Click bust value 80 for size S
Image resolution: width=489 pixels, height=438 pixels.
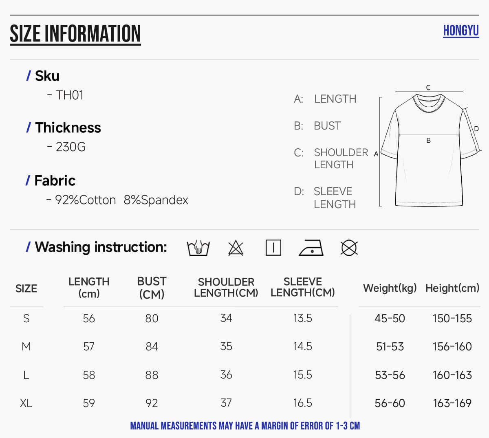(152, 318)
